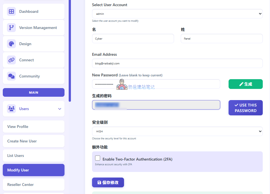270x194 pixels.
Task: Open the List Users page
Action: (x=33, y=156)
